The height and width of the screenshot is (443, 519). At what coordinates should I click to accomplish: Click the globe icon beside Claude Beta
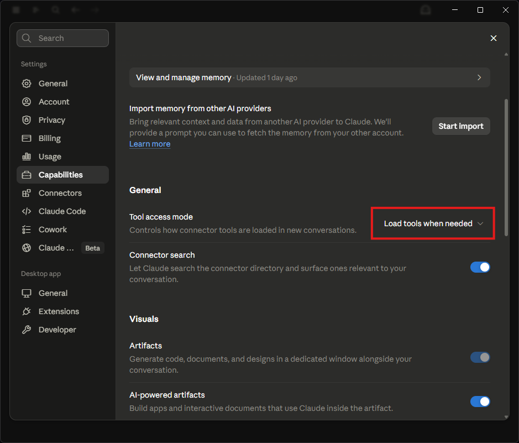[27, 248]
